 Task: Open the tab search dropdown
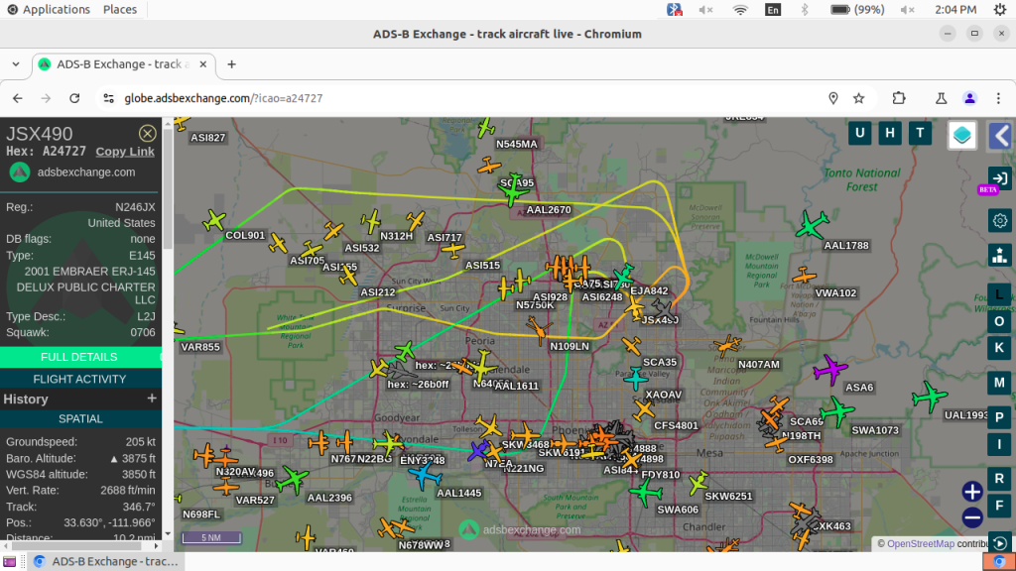(16, 64)
